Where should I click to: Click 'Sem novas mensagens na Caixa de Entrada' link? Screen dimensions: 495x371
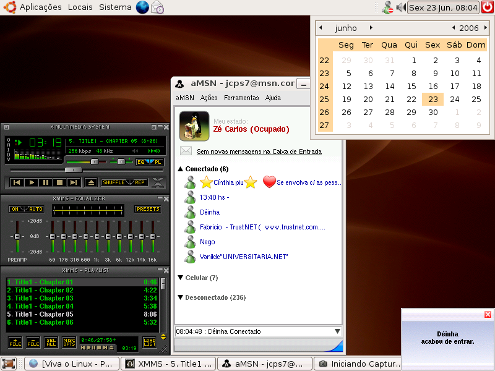coord(259,151)
